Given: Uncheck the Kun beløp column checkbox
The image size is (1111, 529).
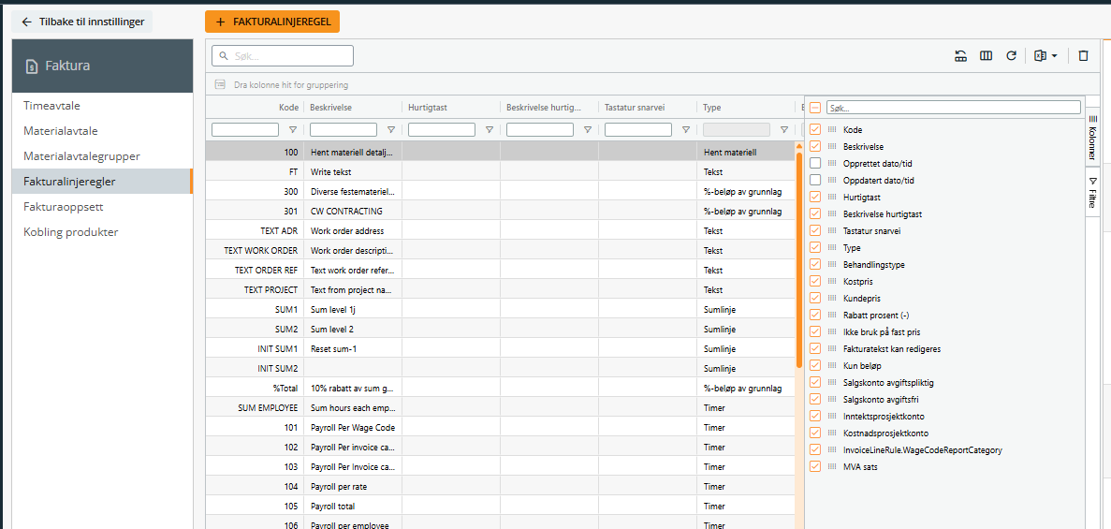Looking at the screenshot, I should [x=815, y=365].
